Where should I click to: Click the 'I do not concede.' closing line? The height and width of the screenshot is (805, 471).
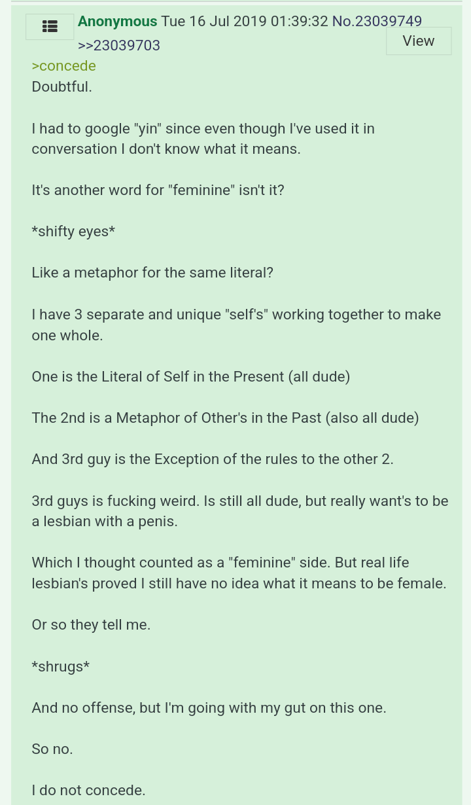click(x=88, y=791)
